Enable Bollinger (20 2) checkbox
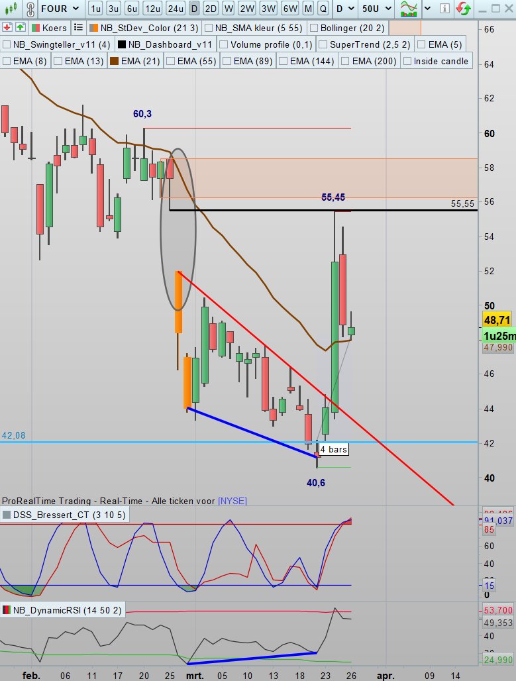Viewport: 516px width, 681px height. click(313, 28)
